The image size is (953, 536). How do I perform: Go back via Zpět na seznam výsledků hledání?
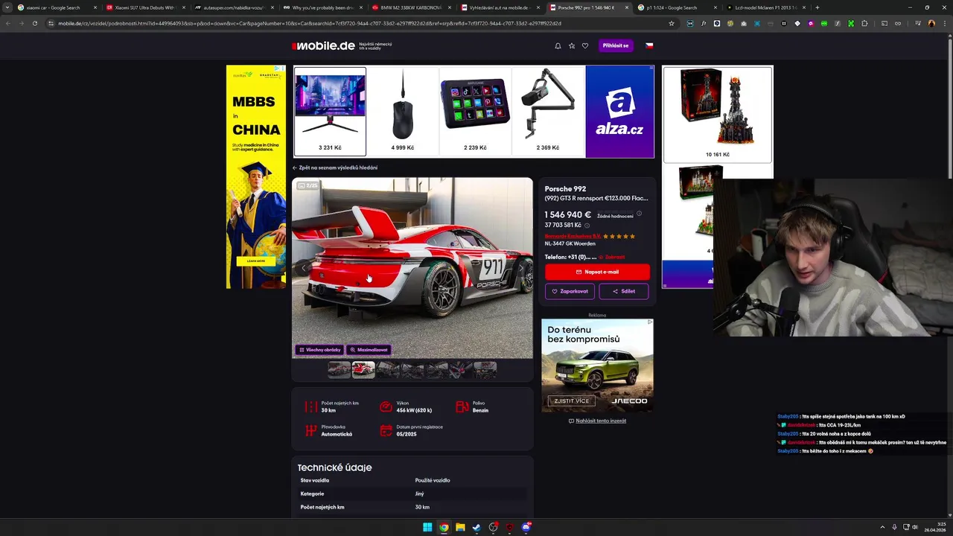[335, 167]
